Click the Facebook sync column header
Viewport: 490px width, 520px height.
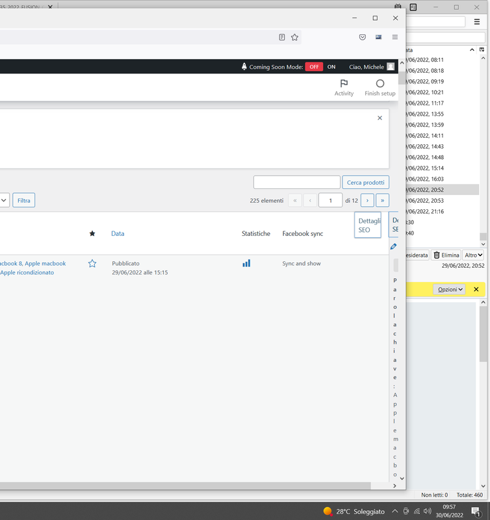[x=302, y=233]
